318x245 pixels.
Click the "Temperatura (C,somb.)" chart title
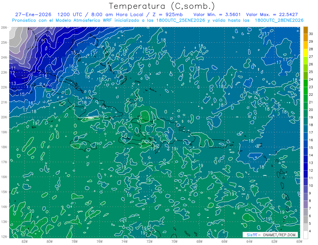[x=162, y=6]
